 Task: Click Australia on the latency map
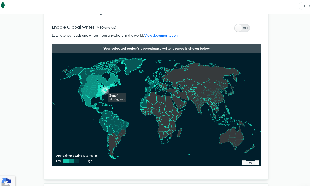point(231,137)
